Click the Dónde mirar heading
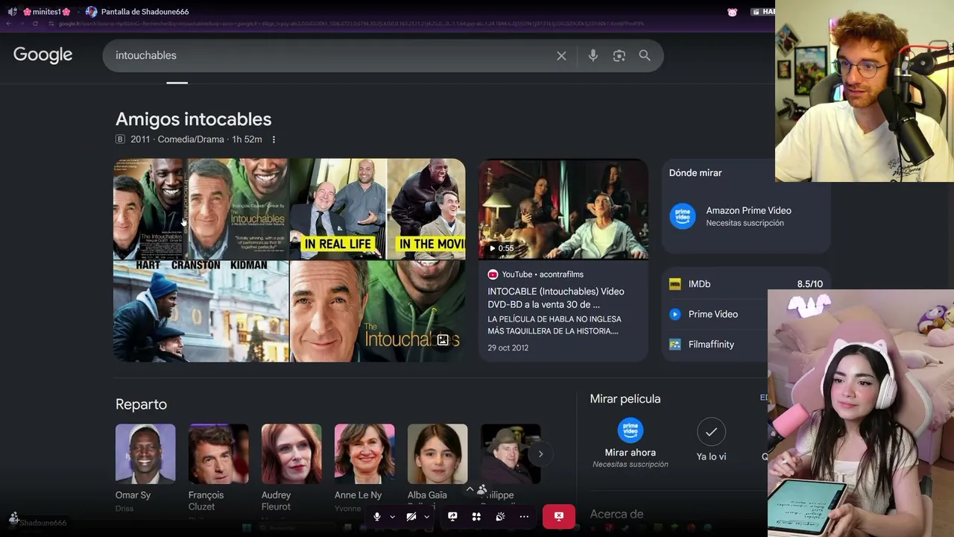Viewport: 954px width, 537px height. point(695,173)
